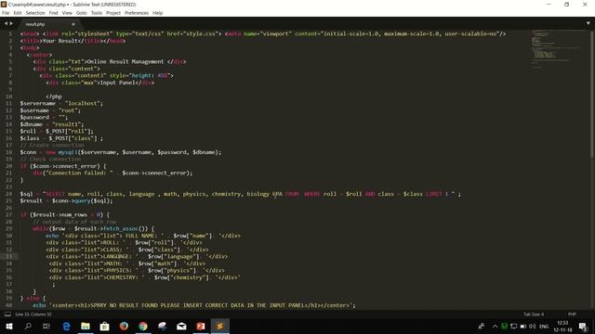Open Windows taskbar search
The width and height of the screenshot is (595, 334).
(28, 326)
